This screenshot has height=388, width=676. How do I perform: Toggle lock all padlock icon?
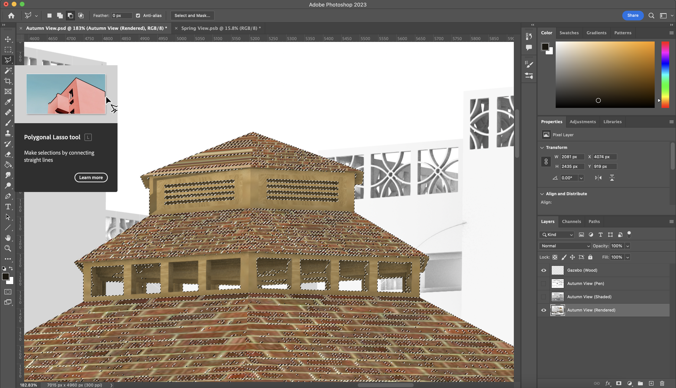pyautogui.click(x=590, y=257)
